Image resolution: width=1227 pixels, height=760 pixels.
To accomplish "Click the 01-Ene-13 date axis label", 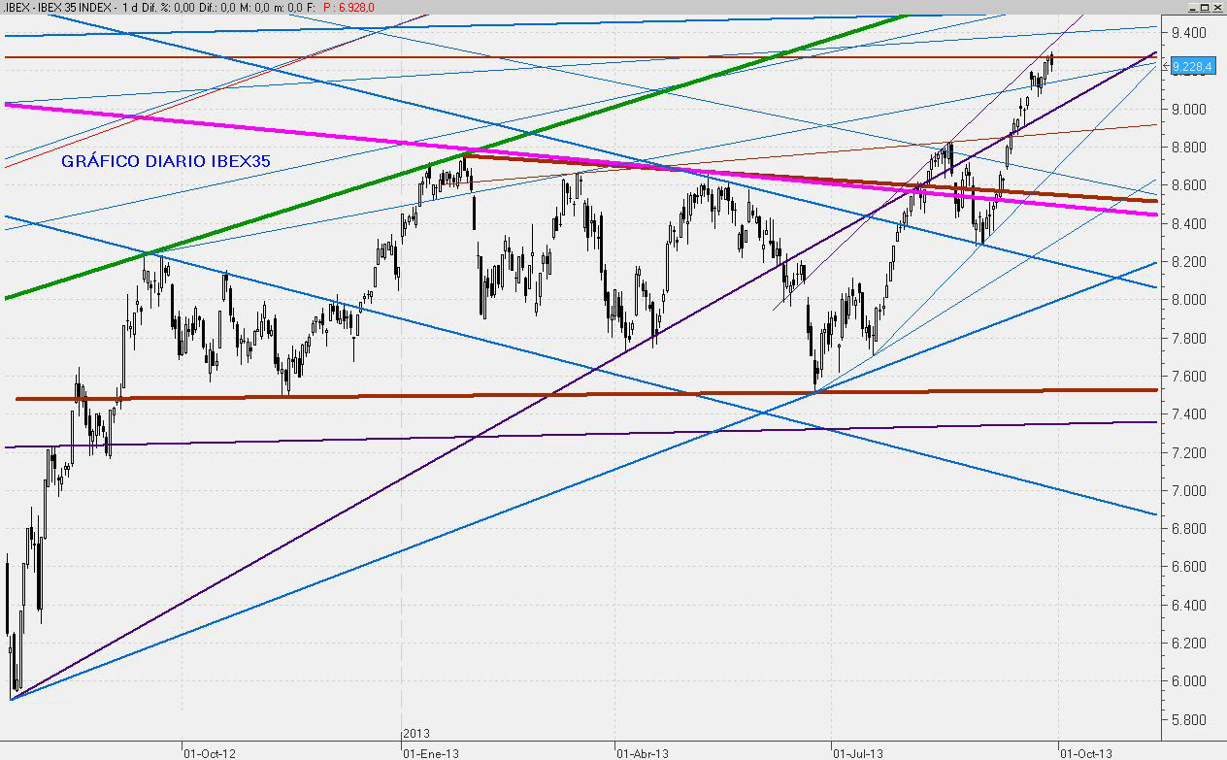I will 430,751.
